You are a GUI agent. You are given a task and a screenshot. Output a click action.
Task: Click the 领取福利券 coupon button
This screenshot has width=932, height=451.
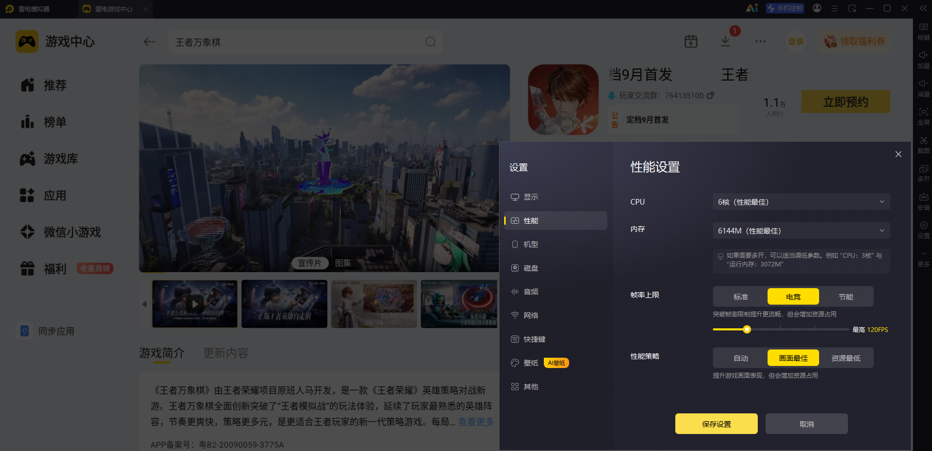tap(855, 41)
